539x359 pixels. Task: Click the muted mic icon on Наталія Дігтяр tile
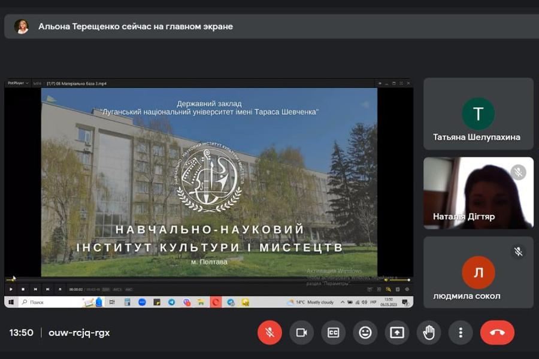pyautogui.click(x=518, y=172)
